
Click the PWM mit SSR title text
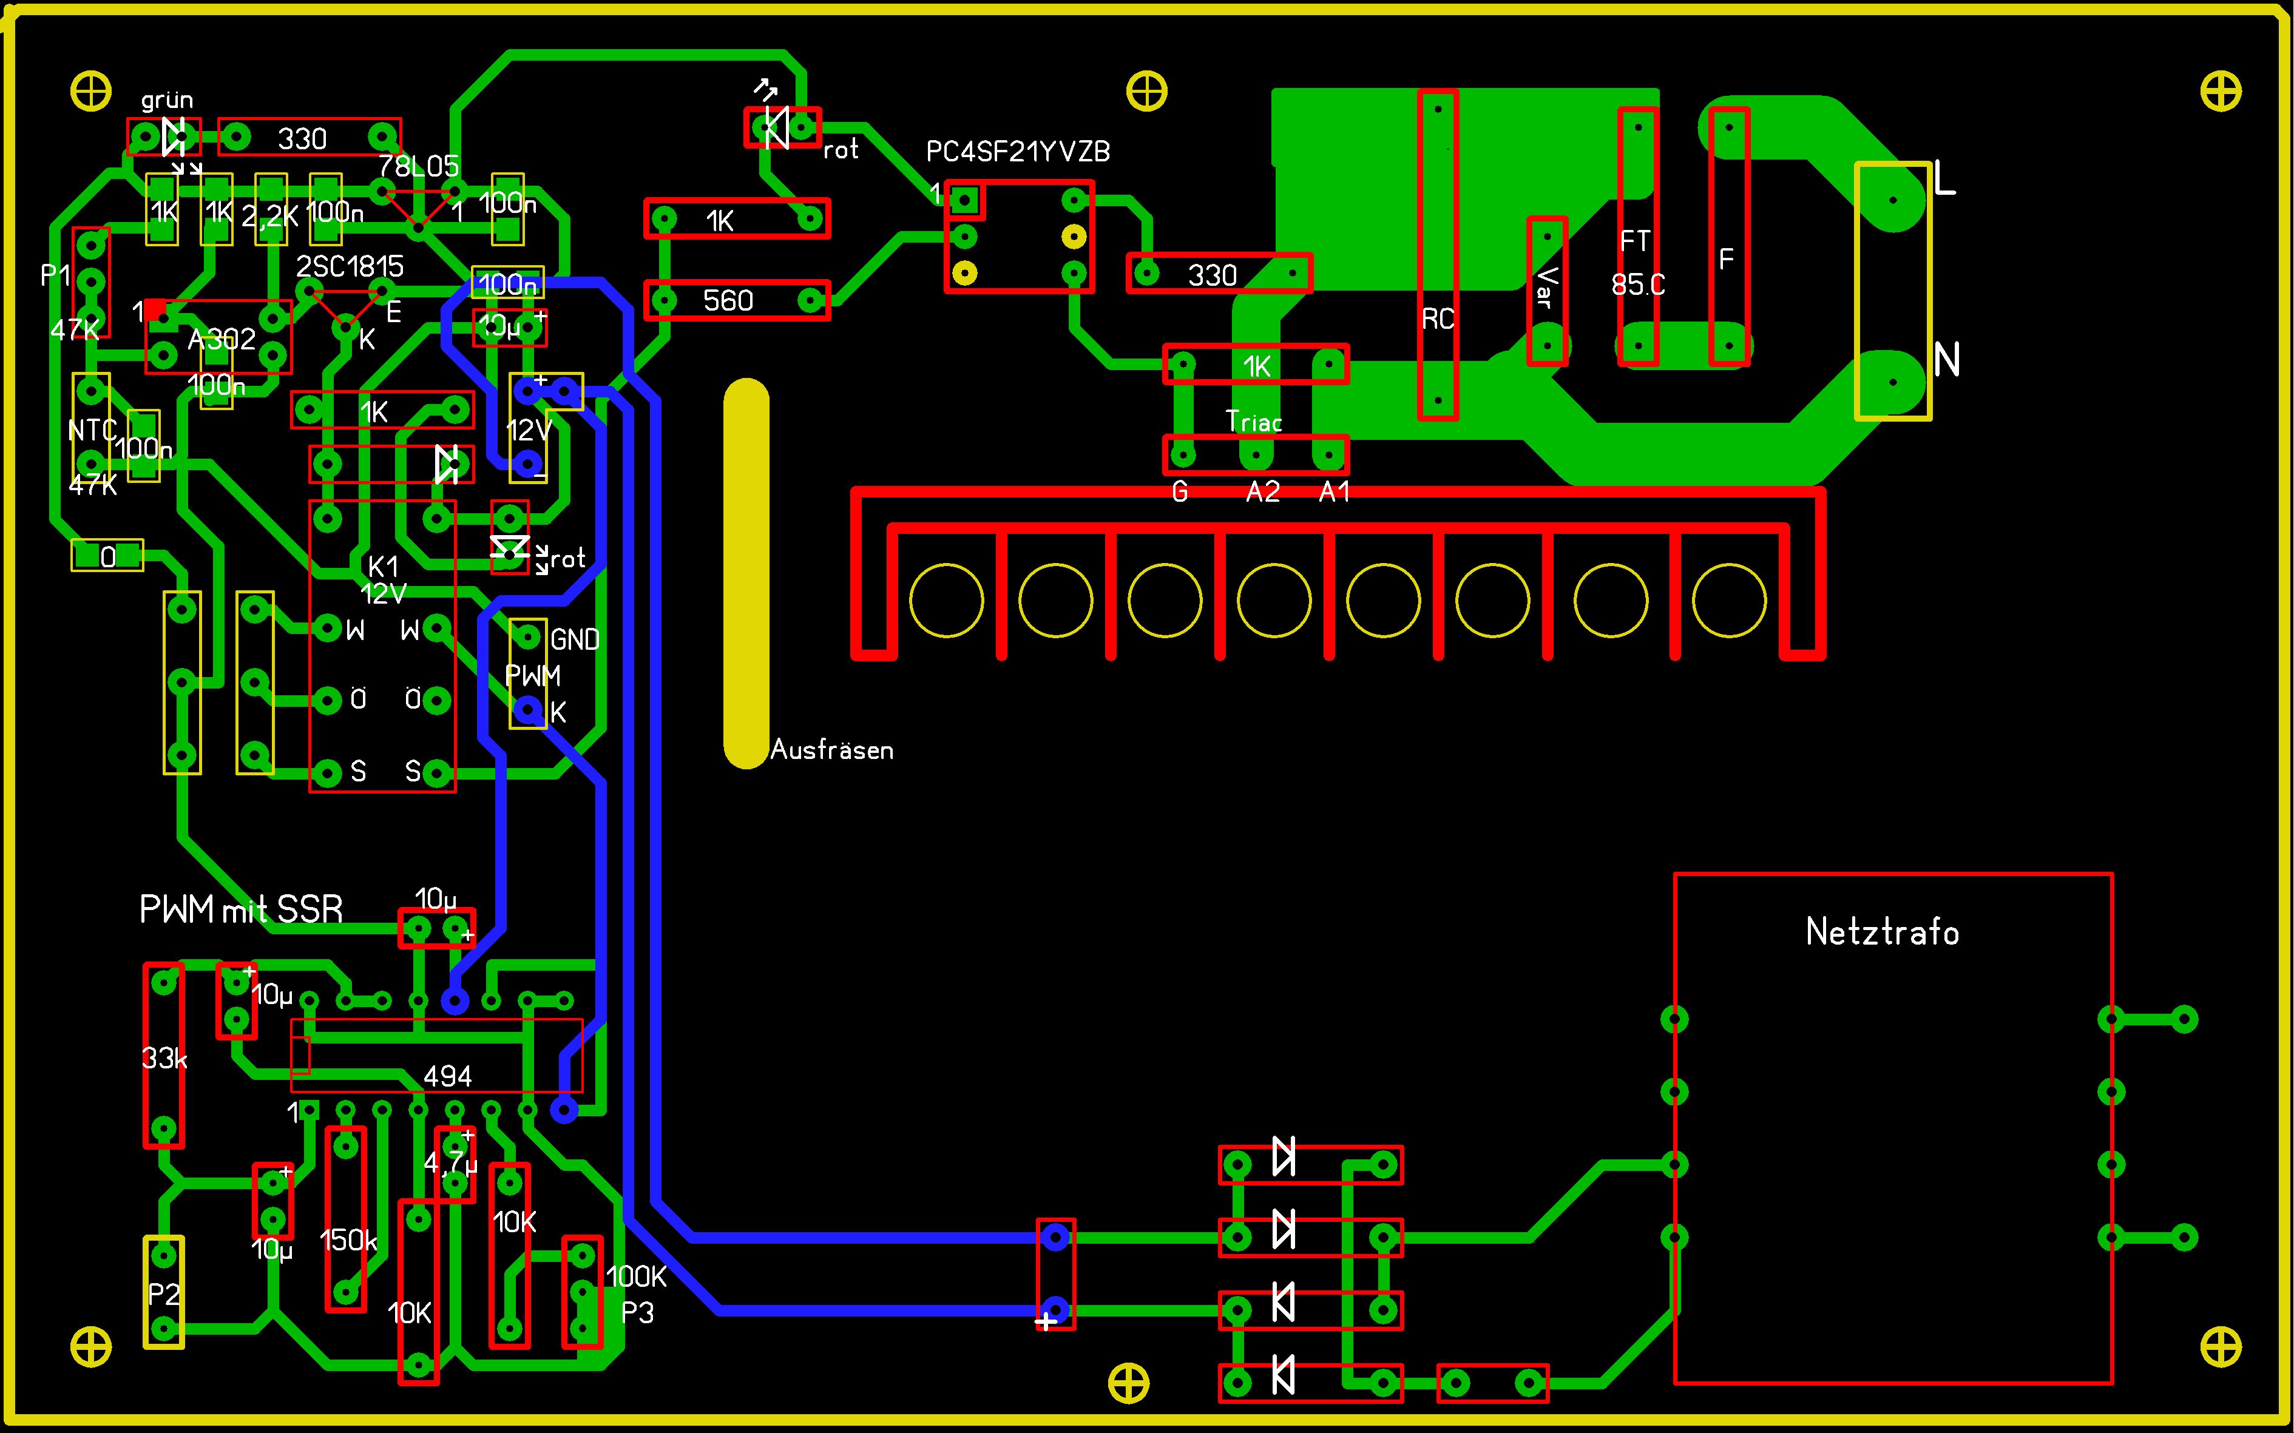coord(241,910)
